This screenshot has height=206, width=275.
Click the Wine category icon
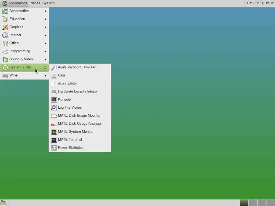(x=5, y=75)
